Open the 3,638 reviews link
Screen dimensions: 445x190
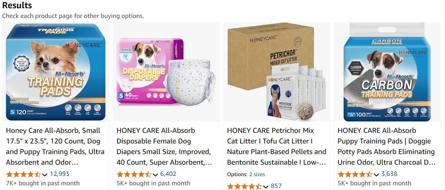coord(389,174)
